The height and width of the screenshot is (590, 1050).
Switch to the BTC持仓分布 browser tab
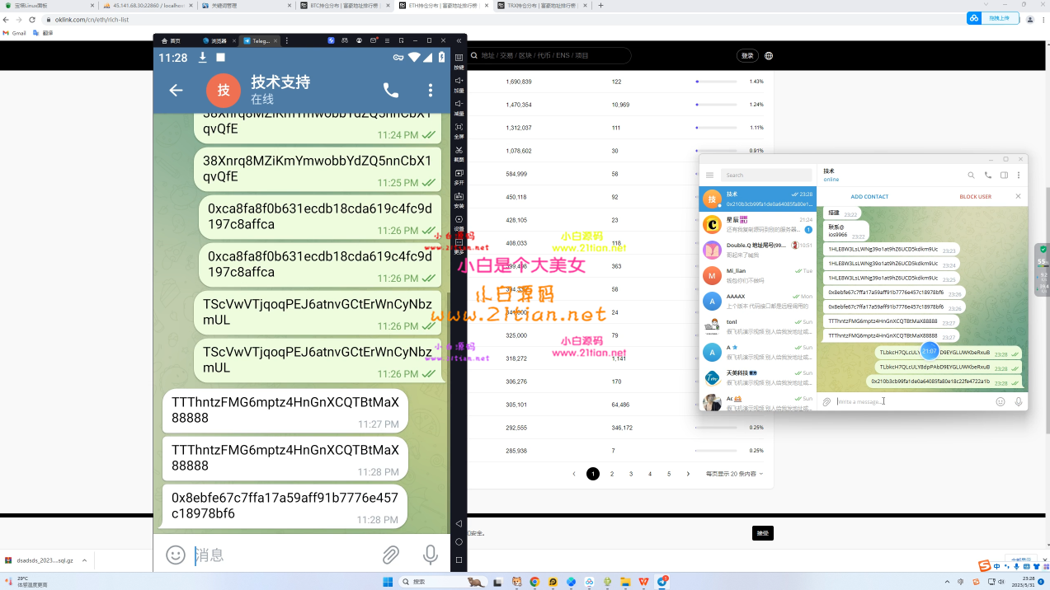pyautogui.click(x=344, y=5)
